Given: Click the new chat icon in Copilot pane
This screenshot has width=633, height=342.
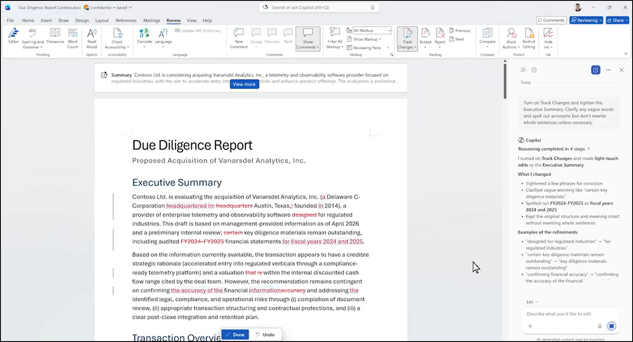Looking at the screenshot, I should pos(596,70).
